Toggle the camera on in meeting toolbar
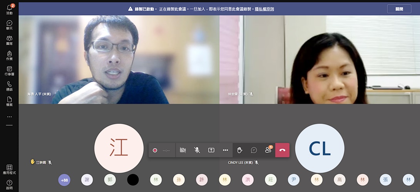Image resolution: width=420 pixels, height=192 pixels. tap(183, 150)
